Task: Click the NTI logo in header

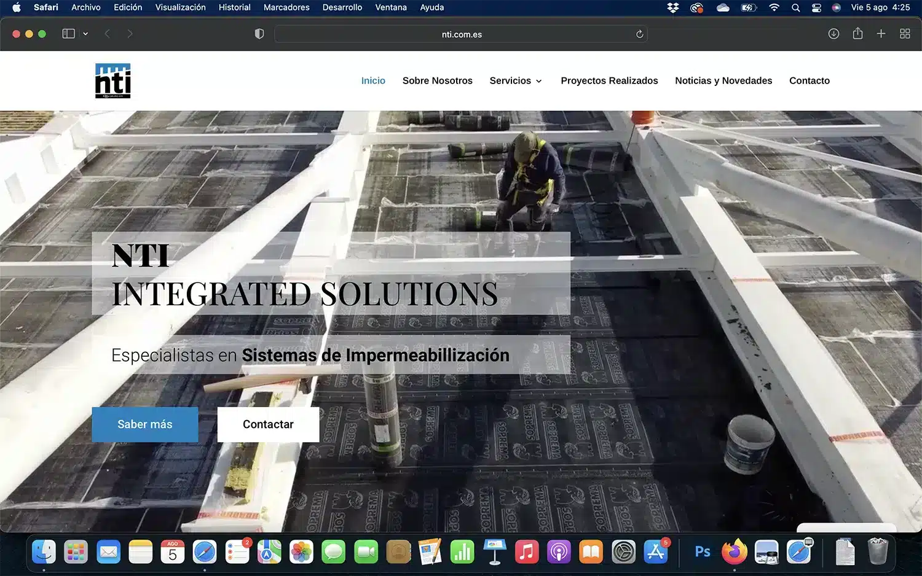Action: click(113, 80)
